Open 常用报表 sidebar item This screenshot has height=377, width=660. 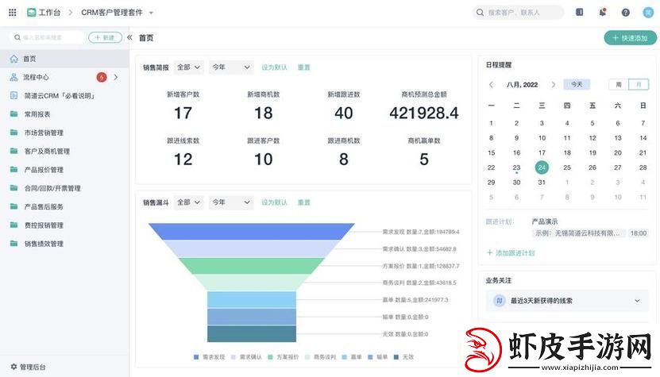[x=64, y=114]
